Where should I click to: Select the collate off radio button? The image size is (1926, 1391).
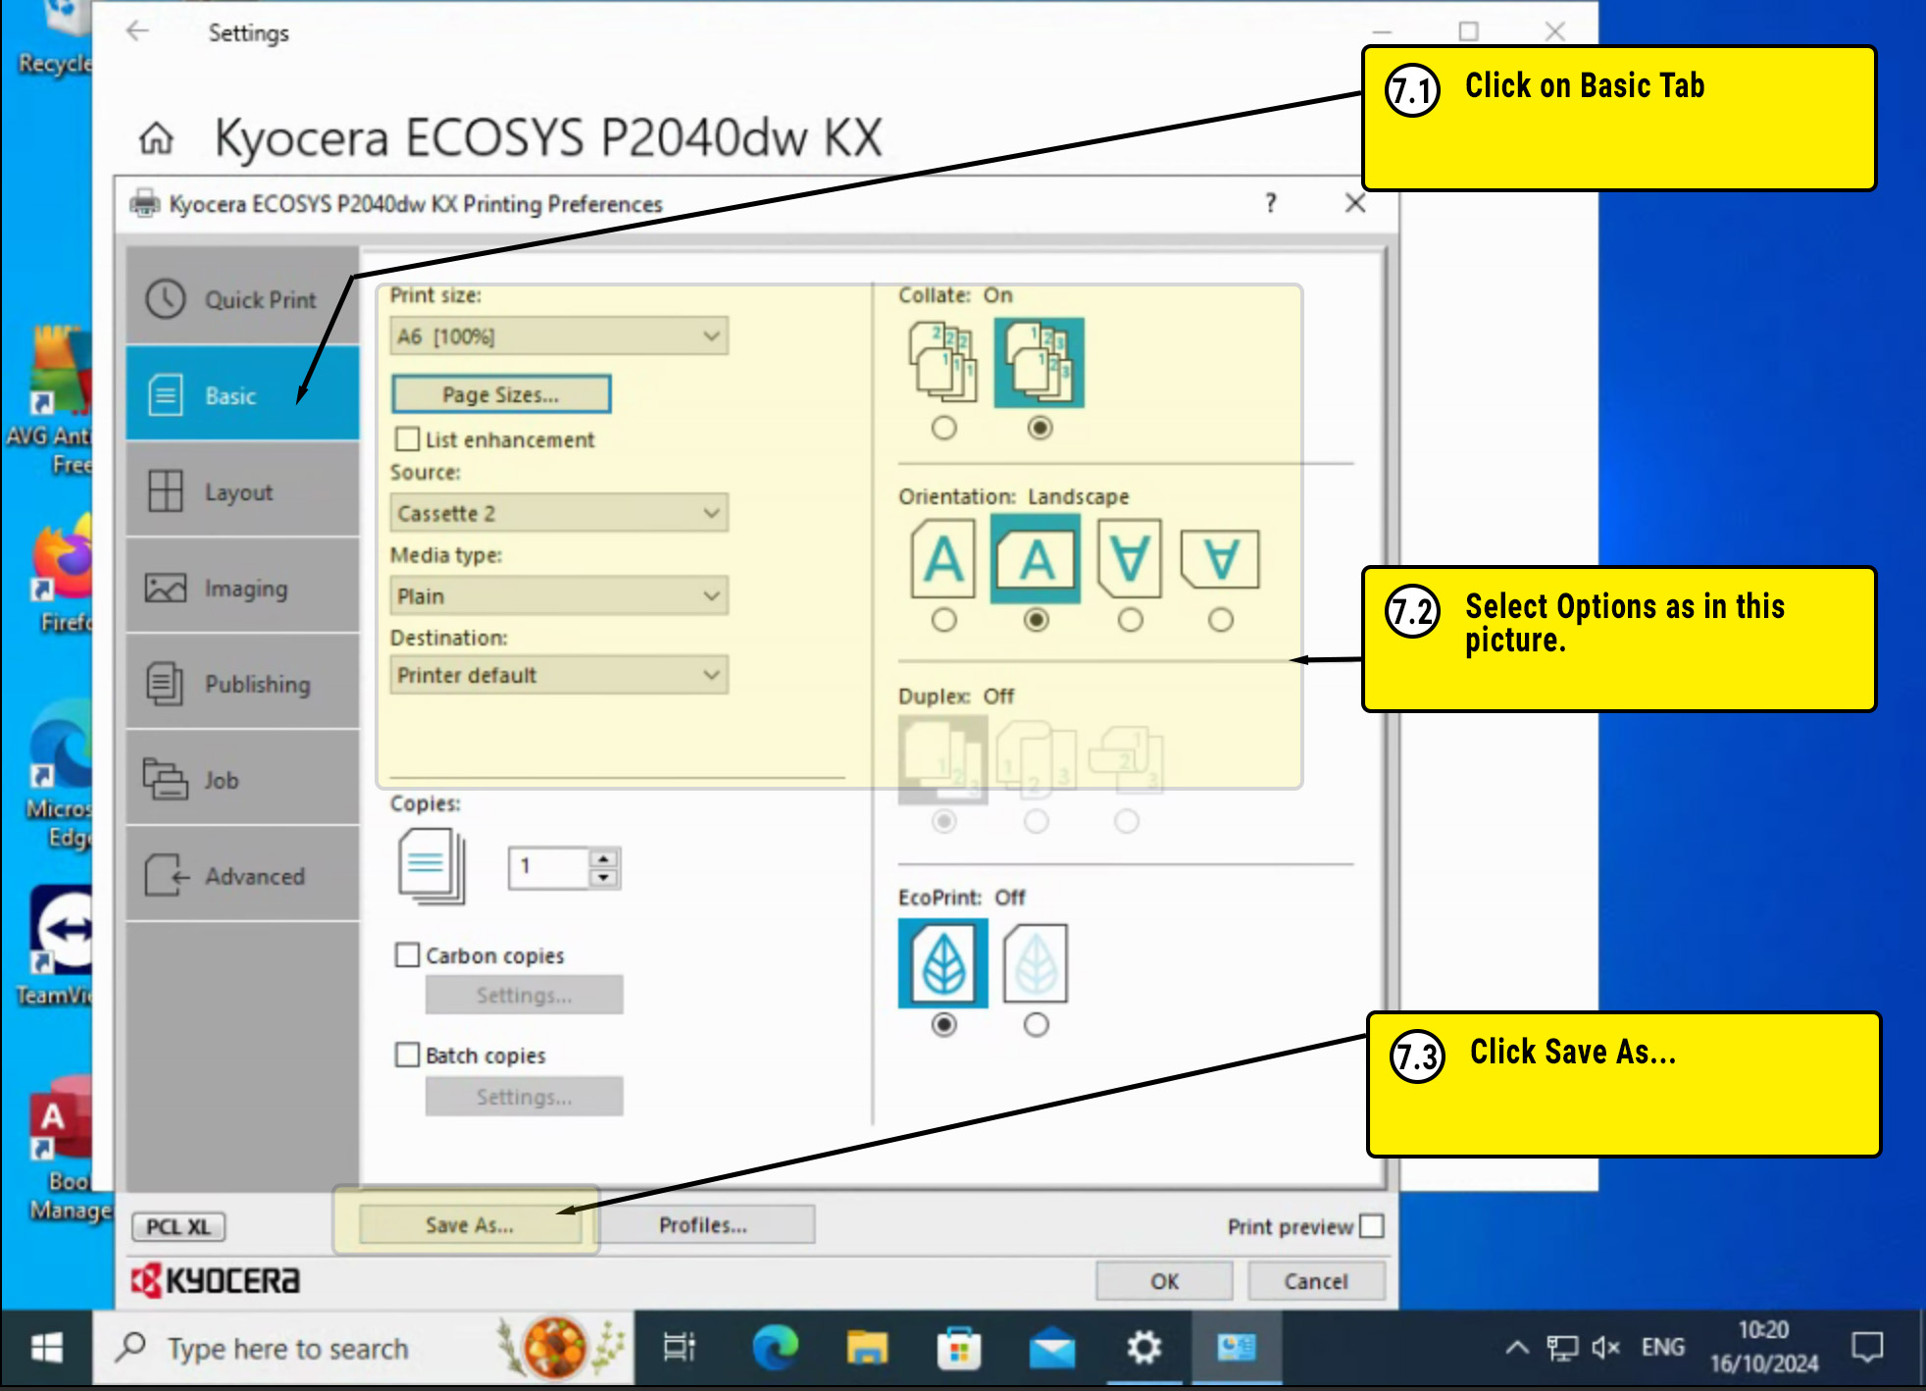pyautogui.click(x=943, y=428)
